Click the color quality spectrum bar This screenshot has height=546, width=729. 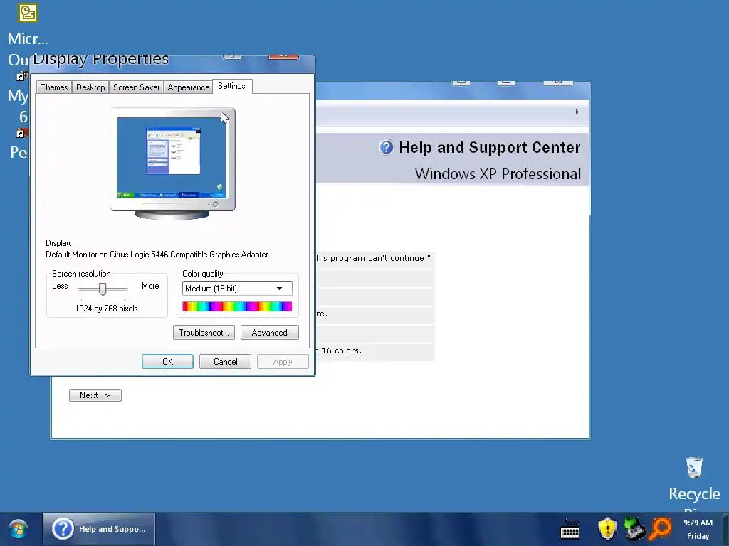coord(237,306)
